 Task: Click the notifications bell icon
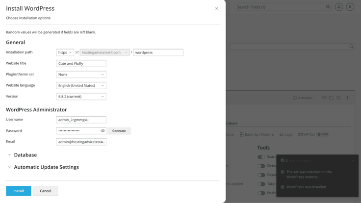(339, 7)
